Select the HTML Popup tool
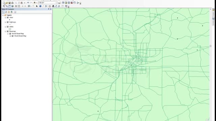The width and height of the screenshot is (216, 121). click(46, 6)
